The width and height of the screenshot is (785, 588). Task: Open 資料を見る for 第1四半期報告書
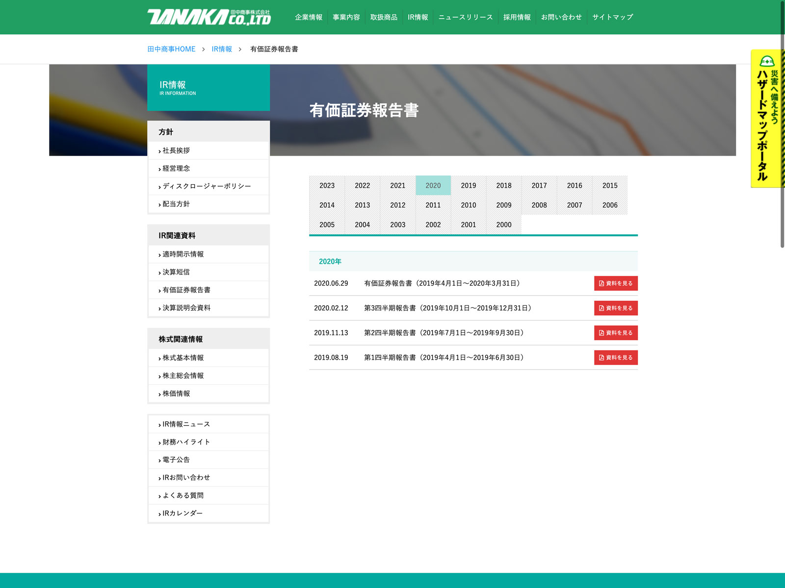tap(615, 358)
